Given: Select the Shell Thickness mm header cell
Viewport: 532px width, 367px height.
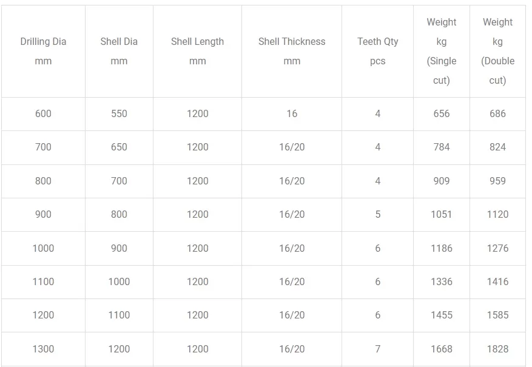Looking at the screenshot, I should coord(292,51).
